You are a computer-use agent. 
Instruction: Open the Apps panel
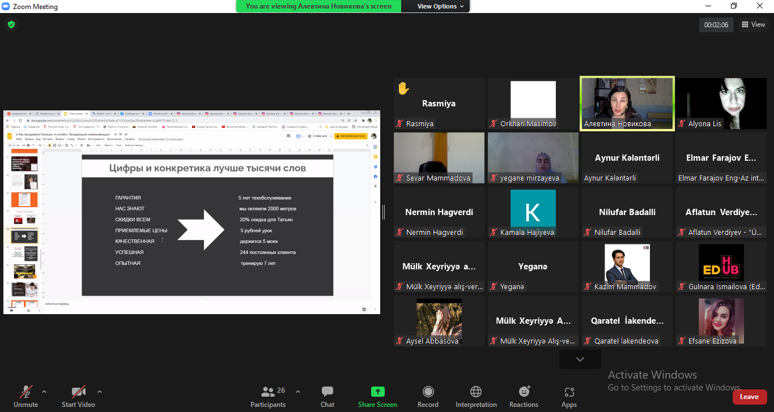coord(569,396)
